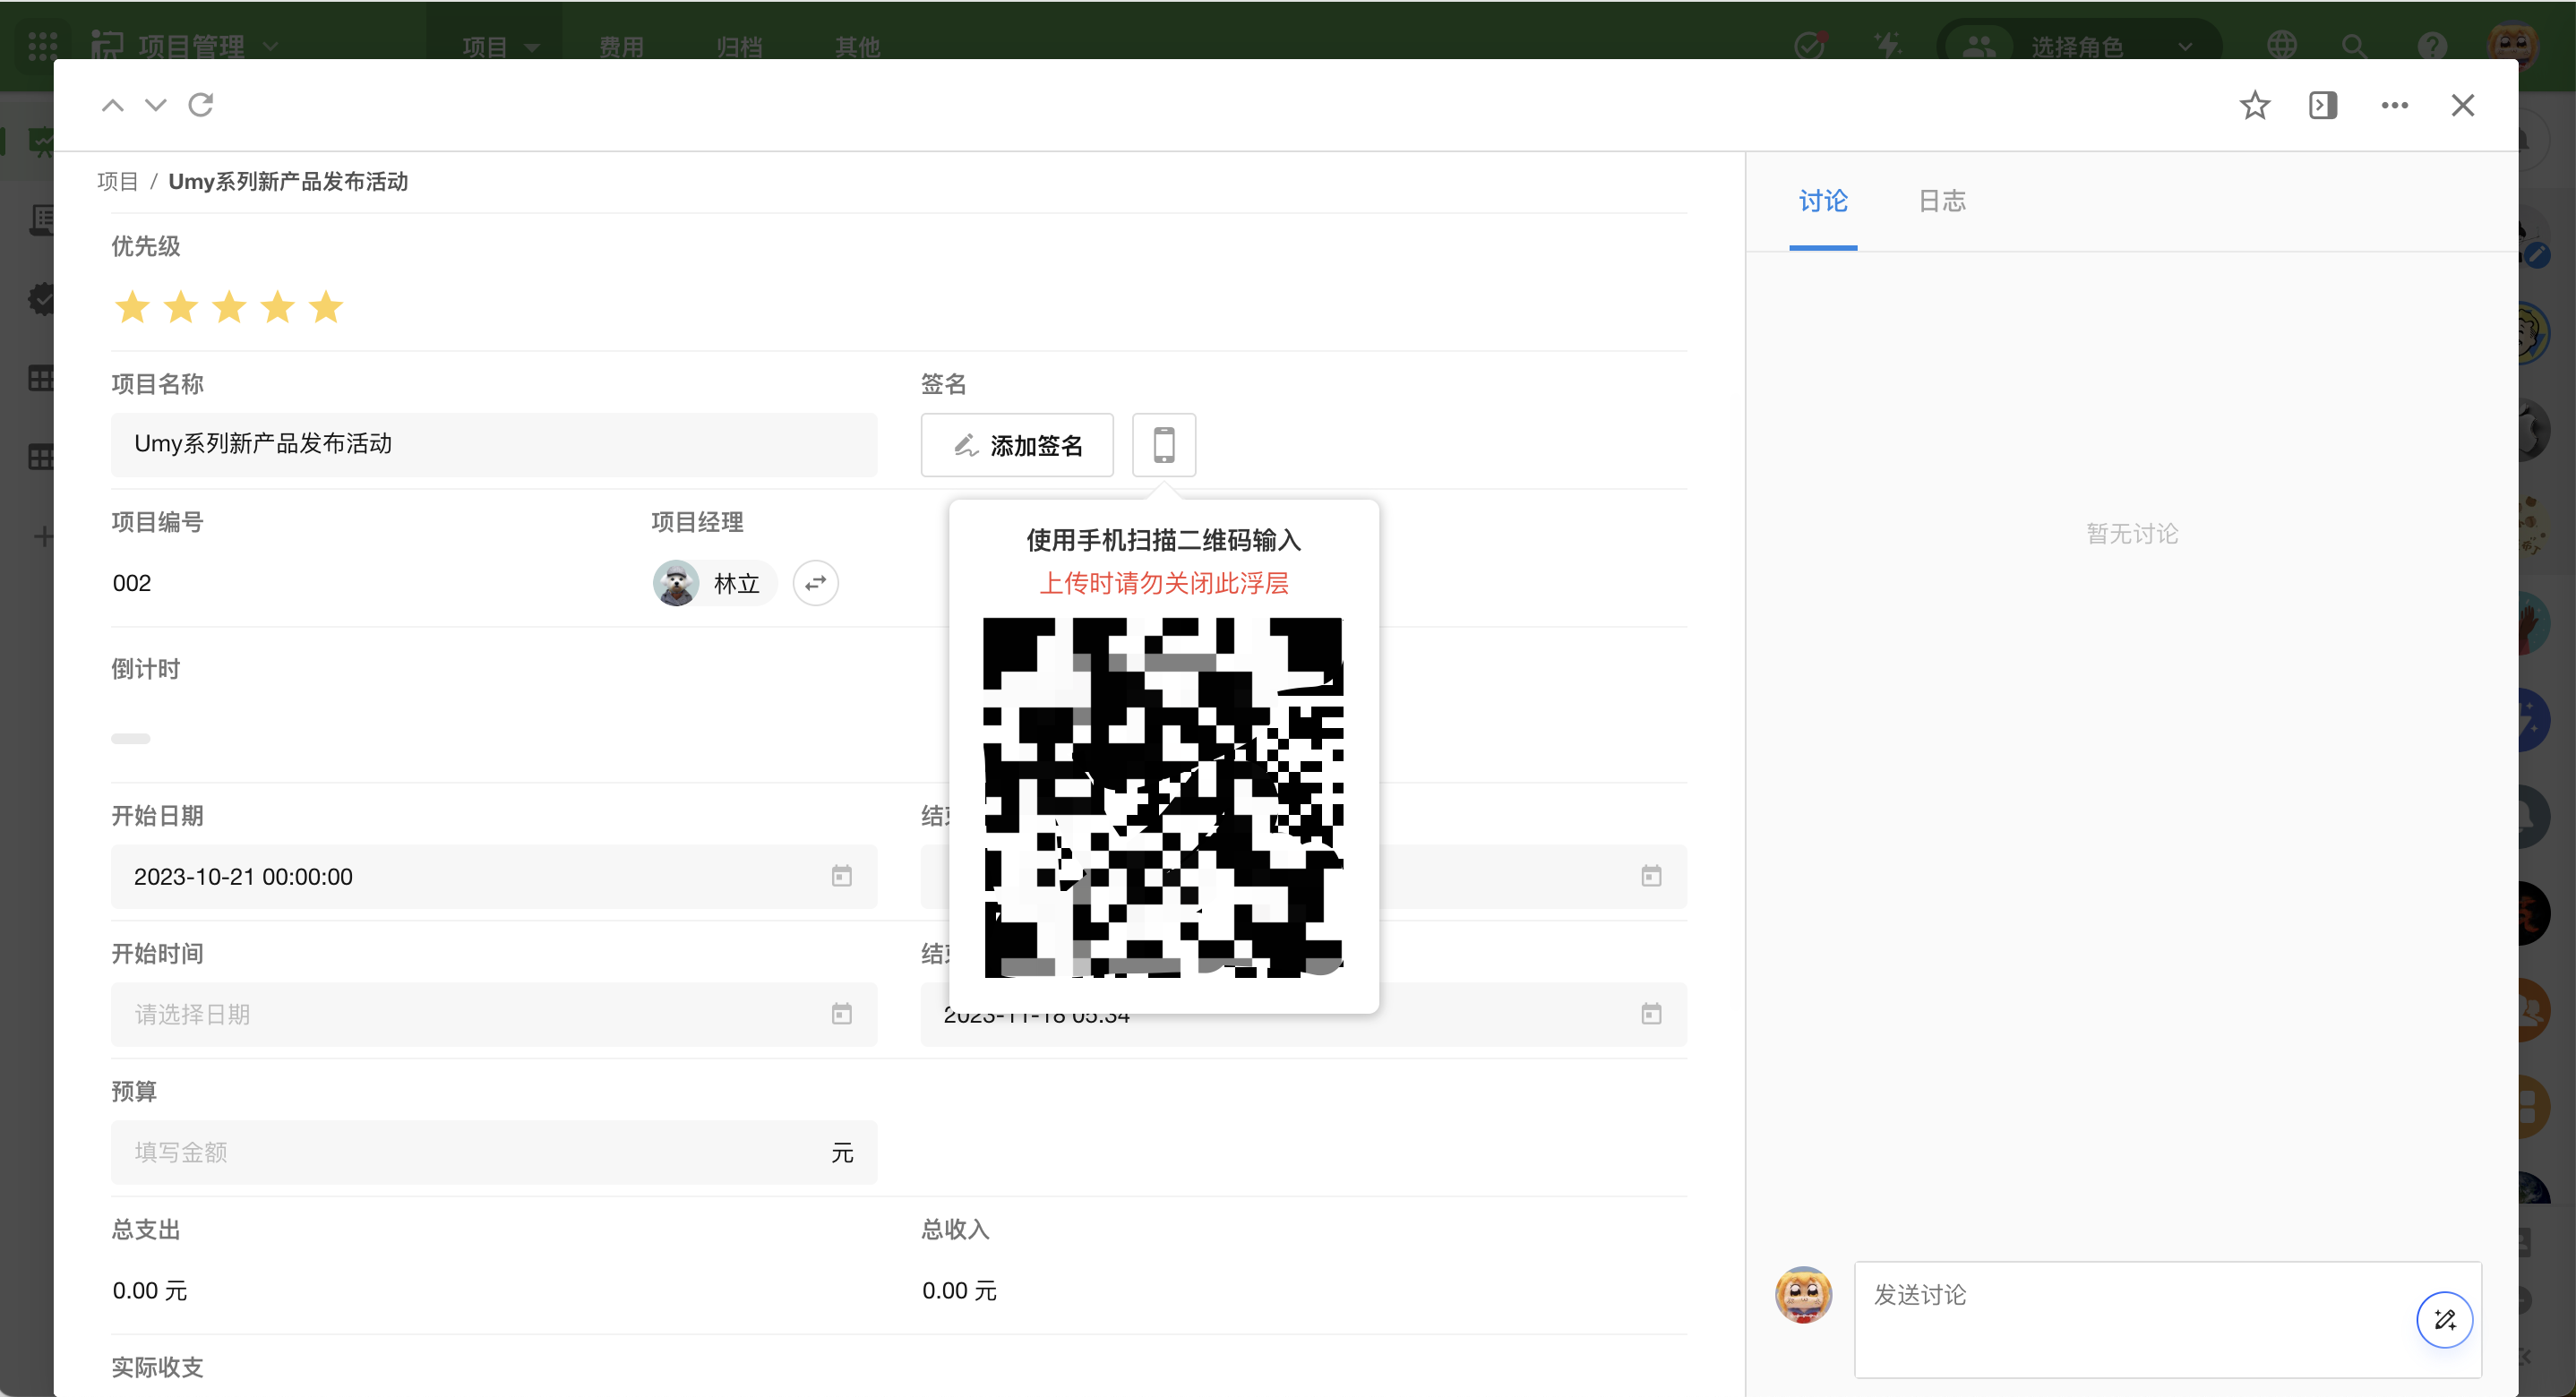This screenshot has height=1397, width=2576.
Task: Open the 项目 menu in background bar
Action: click(x=500, y=46)
